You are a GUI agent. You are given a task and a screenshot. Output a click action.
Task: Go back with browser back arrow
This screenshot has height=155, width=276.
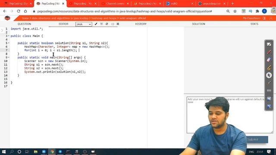click(x=5, y=11)
